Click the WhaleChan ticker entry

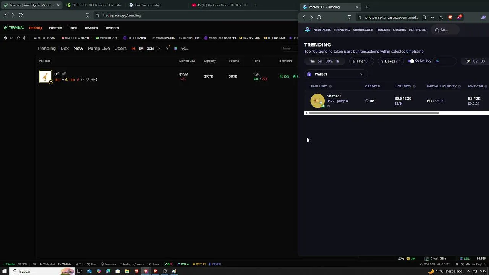(221, 38)
